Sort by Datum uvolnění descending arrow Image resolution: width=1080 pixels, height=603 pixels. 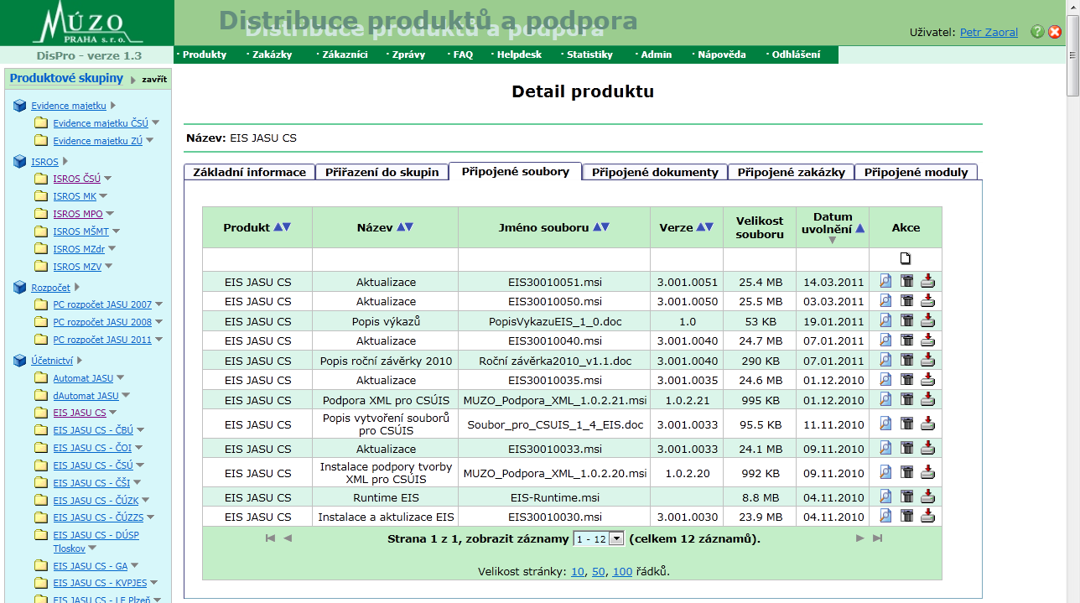pyautogui.click(x=832, y=241)
